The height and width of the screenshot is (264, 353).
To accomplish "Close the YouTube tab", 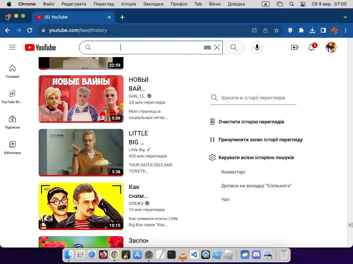I will click(109, 17).
